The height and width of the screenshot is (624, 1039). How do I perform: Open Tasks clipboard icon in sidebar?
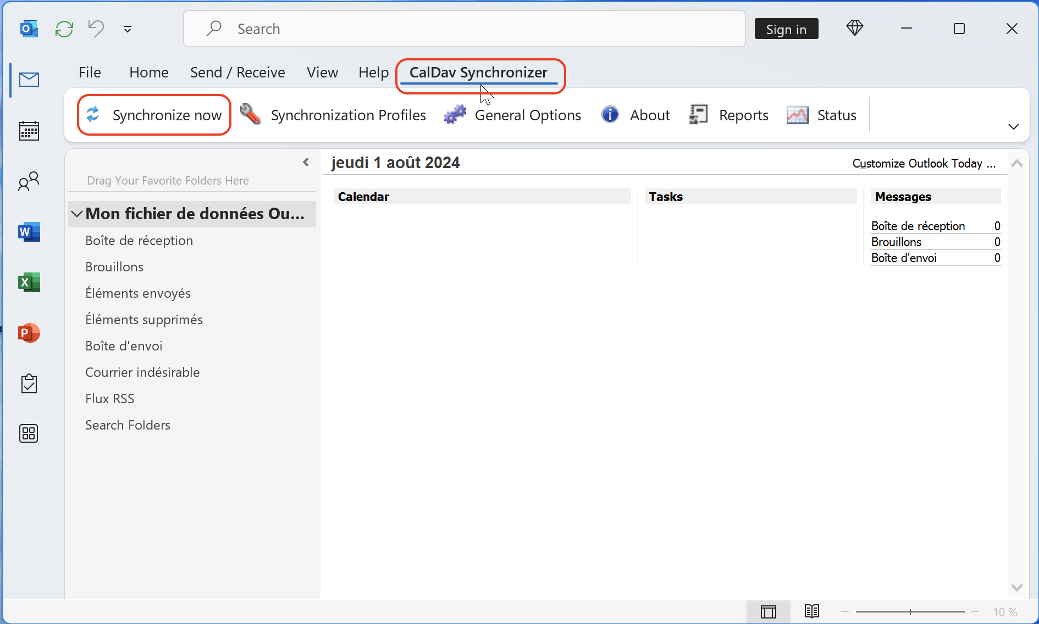(29, 383)
